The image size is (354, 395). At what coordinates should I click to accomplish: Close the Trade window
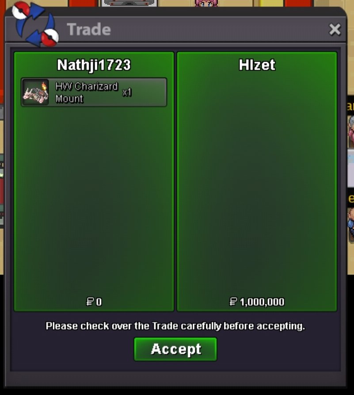click(335, 30)
